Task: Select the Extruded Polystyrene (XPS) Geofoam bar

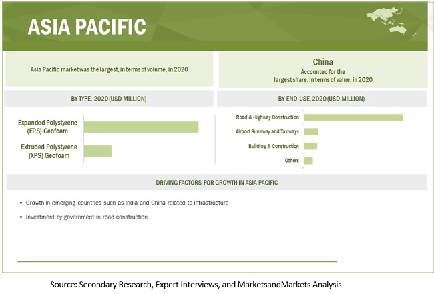Action: [x=97, y=151]
